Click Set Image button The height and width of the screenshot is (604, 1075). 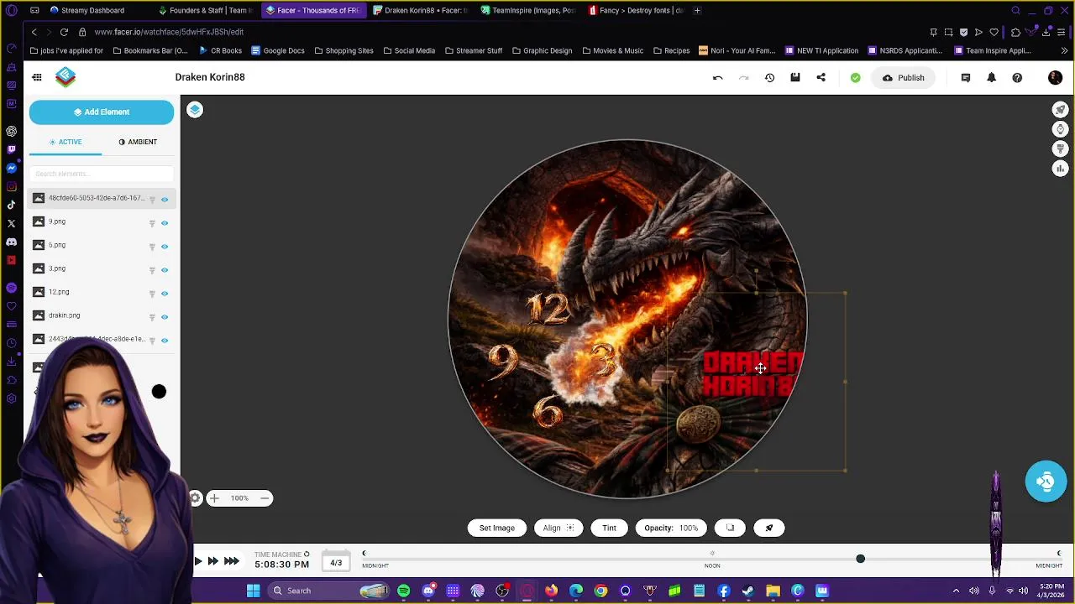tap(496, 528)
